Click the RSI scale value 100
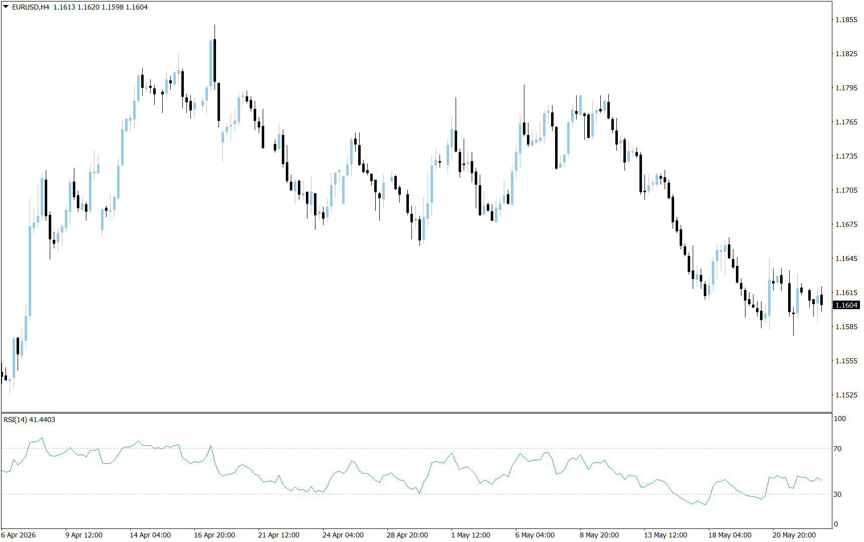864x542 pixels. click(x=840, y=419)
